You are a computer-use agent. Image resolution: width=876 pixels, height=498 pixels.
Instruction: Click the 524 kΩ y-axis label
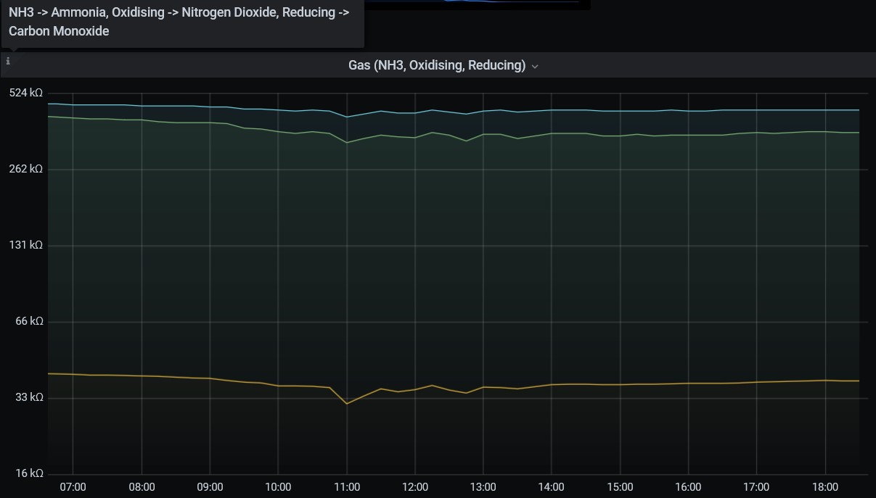click(x=26, y=93)
